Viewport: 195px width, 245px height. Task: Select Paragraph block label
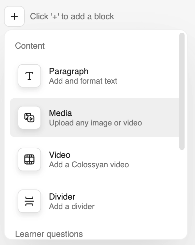(68, 72)
